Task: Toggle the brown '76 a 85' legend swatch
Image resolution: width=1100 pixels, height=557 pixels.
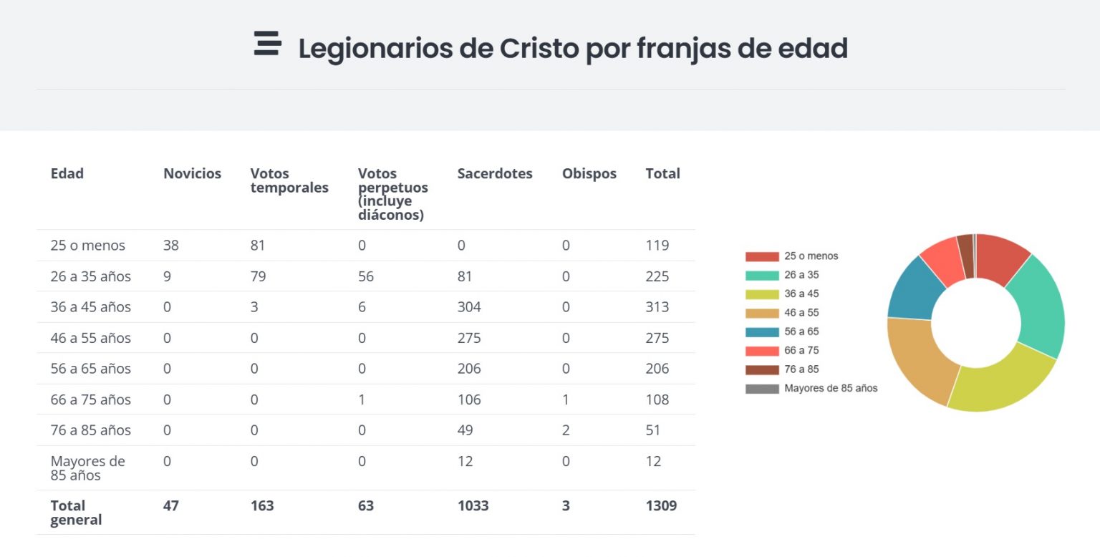Action: point(762,369)
